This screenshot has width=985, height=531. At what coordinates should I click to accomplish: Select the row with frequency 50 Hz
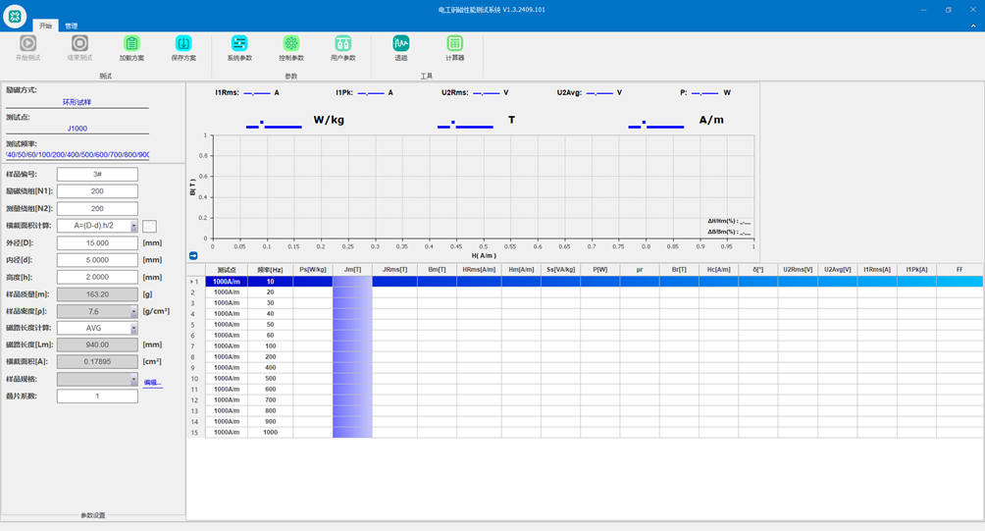point(586,324)
